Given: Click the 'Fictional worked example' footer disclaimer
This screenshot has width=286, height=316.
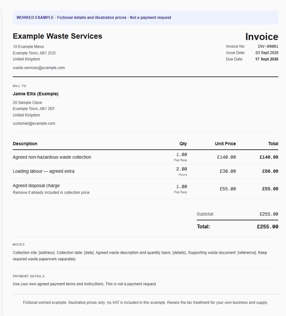Looking at the screenshot, I should pos(146,303).
